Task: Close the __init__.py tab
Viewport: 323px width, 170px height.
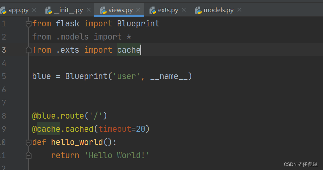Action: pos(89,10)
